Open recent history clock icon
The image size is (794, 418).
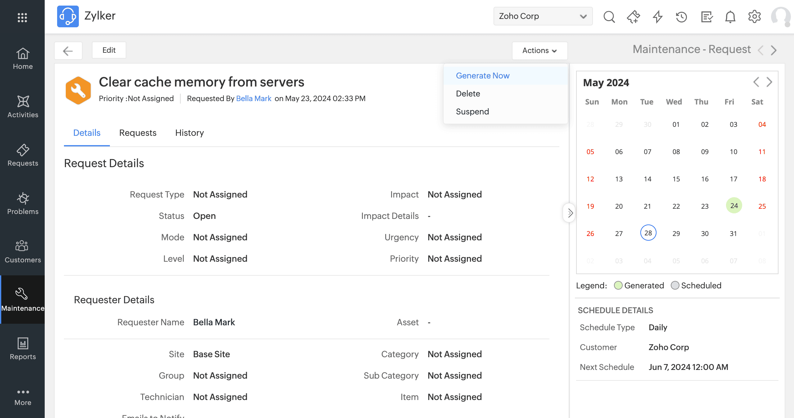(x=681, y=16)
